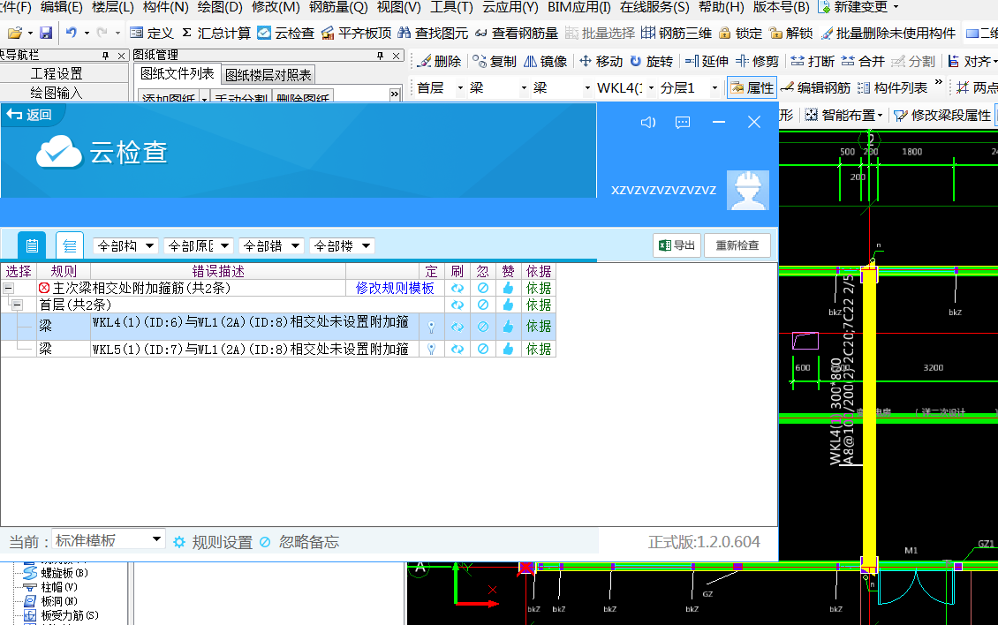Switch to the second ignored-list icon tab

pos(70,245)
